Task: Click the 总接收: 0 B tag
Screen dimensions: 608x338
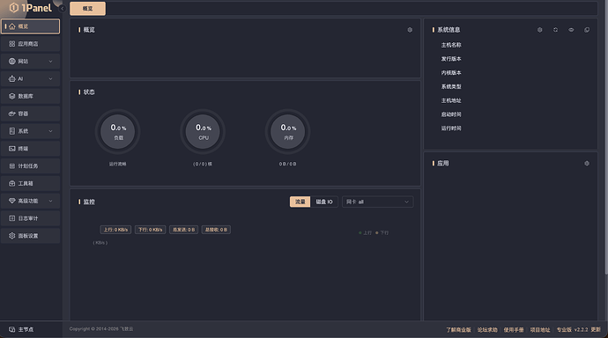Action: click(x=216, y=230)
